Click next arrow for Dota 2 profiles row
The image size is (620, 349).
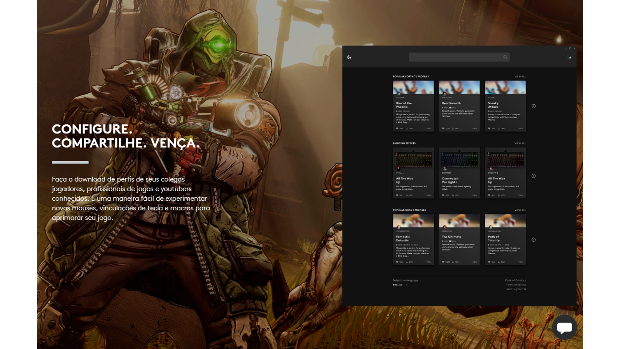click(x=534, y=240)
